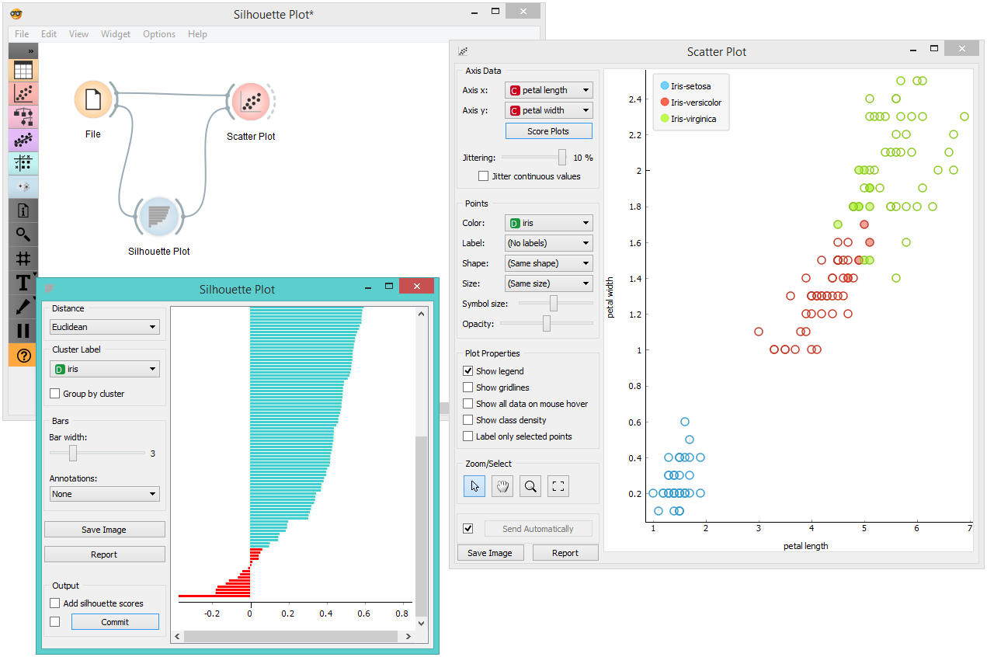Viewport: 987px width, 657px height.
Task: Select the Scatter Plot widget node on canvas
Action: coord(251,102)
